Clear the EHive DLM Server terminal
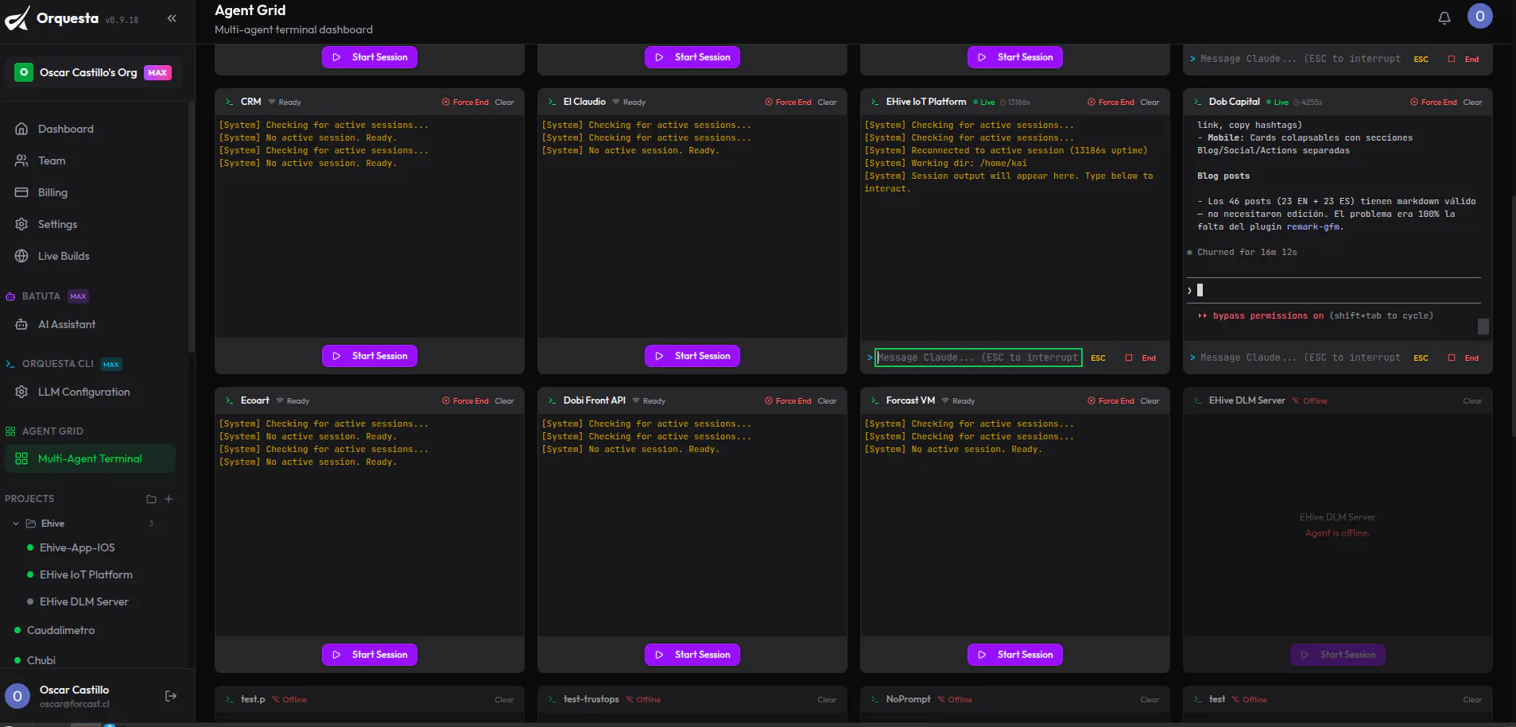1516x727 pixels. pyautogui.click(x=1472, y=400)
